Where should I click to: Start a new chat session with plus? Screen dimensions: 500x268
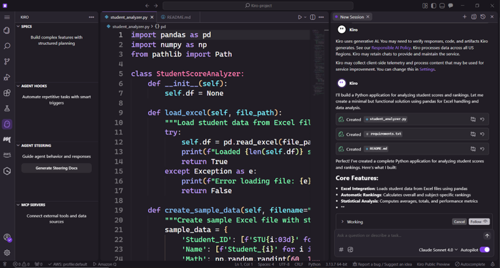pos(465,17)
